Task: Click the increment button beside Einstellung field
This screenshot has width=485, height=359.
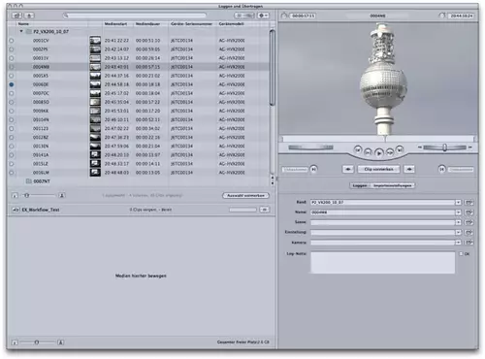Action: (469, 233)
